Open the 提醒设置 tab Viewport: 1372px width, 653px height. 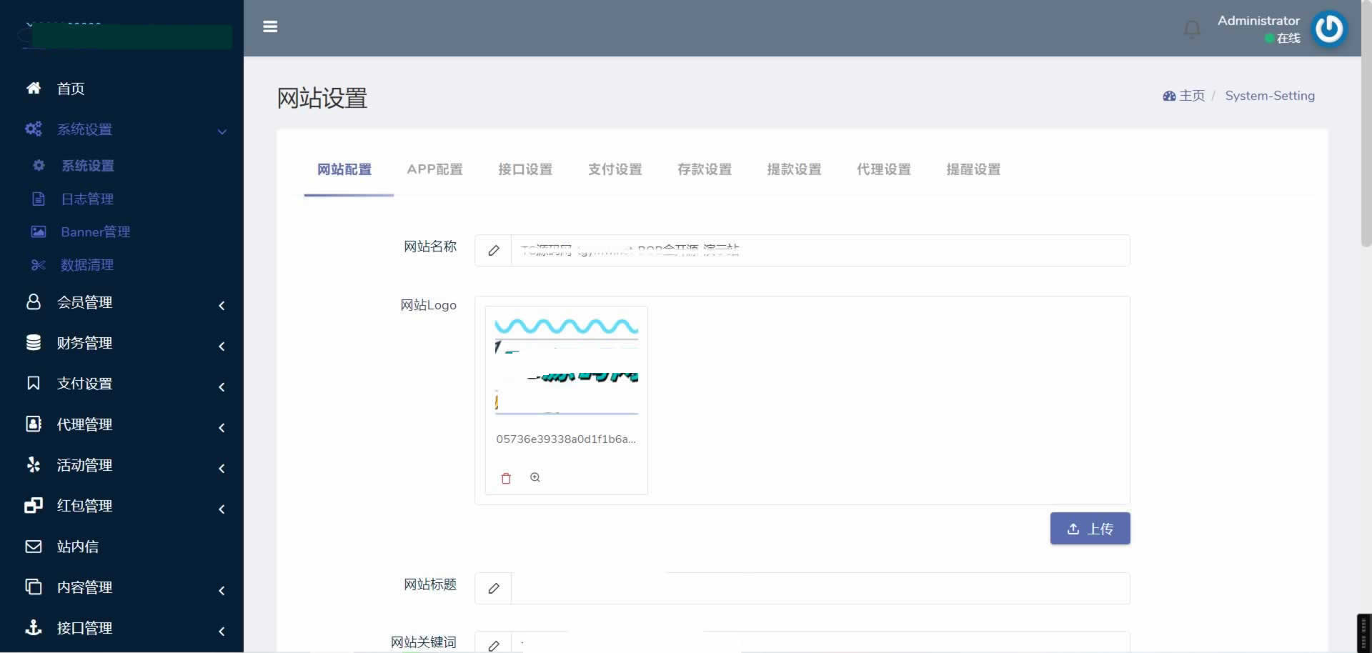[973, 169]
